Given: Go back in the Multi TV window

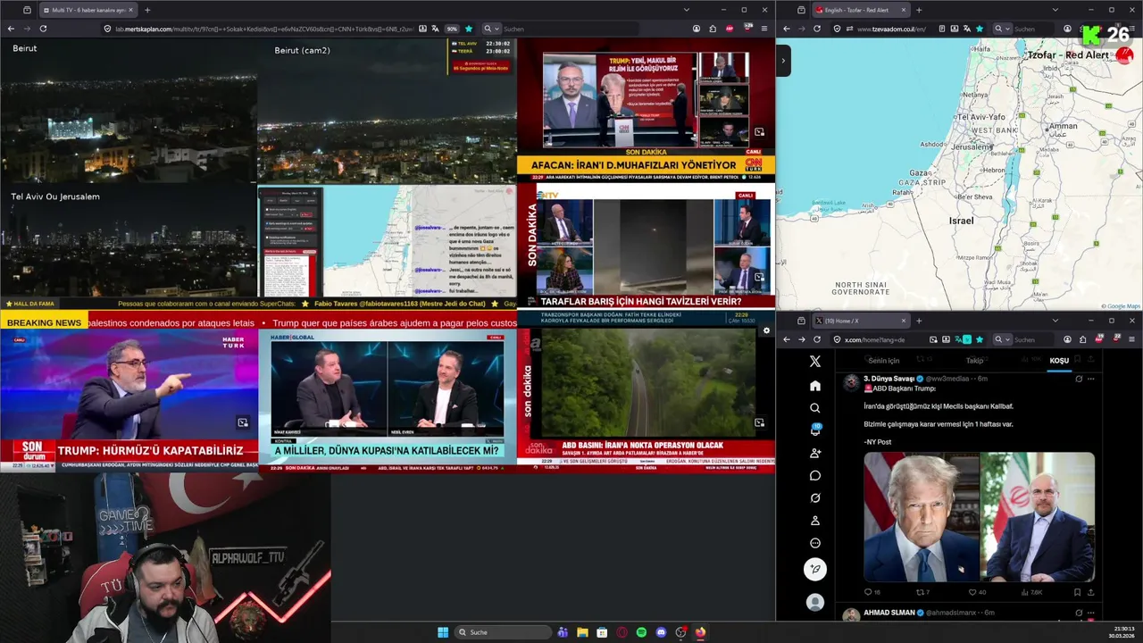Looking at the screenshot, I should (x=11, y=29).
